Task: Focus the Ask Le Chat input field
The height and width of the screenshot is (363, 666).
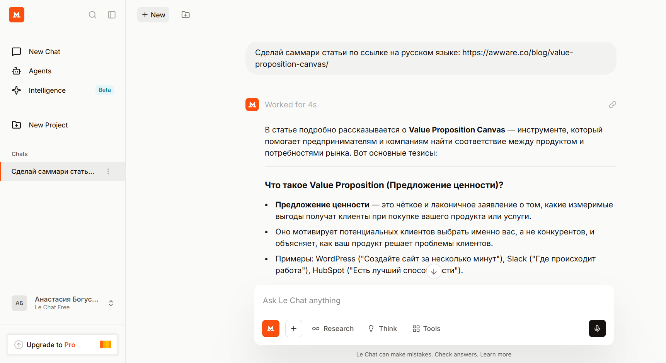Action: tap(433, 300)
